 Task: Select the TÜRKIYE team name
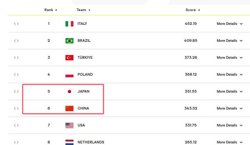[x=85, y=58]
